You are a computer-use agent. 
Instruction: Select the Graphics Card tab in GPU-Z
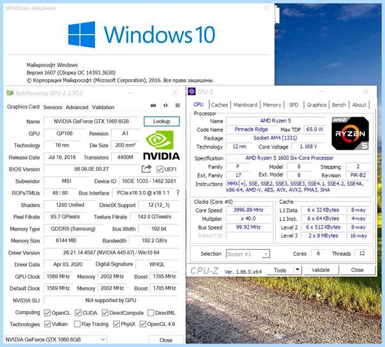(23, 107)
